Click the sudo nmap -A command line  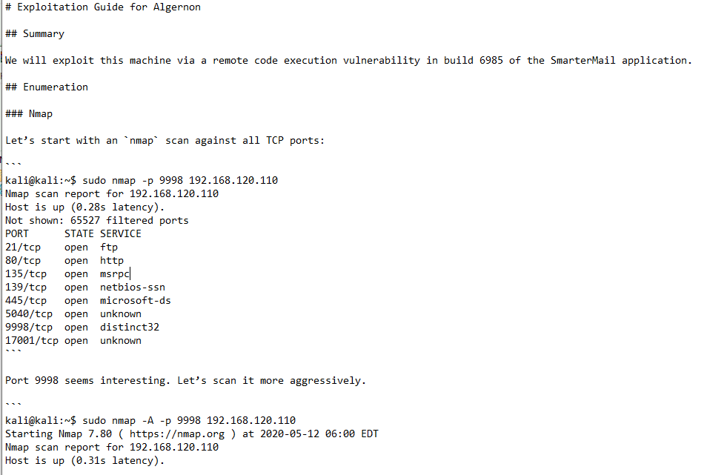pos(188,421)
